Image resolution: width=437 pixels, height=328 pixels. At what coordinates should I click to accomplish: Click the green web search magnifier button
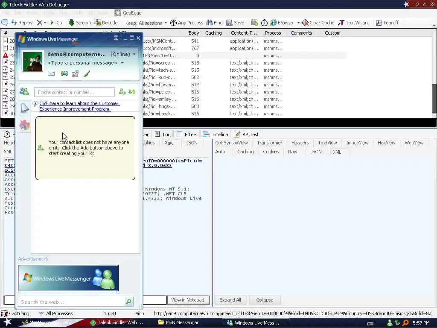[x=129, y=302]
